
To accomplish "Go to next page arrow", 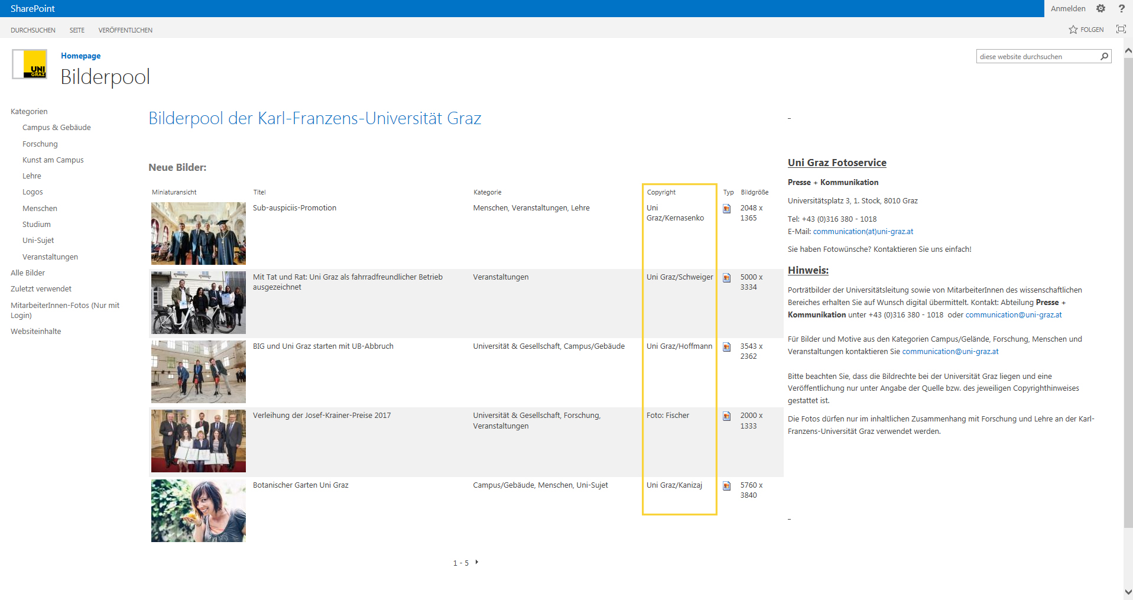I will [x=476, y=562].
